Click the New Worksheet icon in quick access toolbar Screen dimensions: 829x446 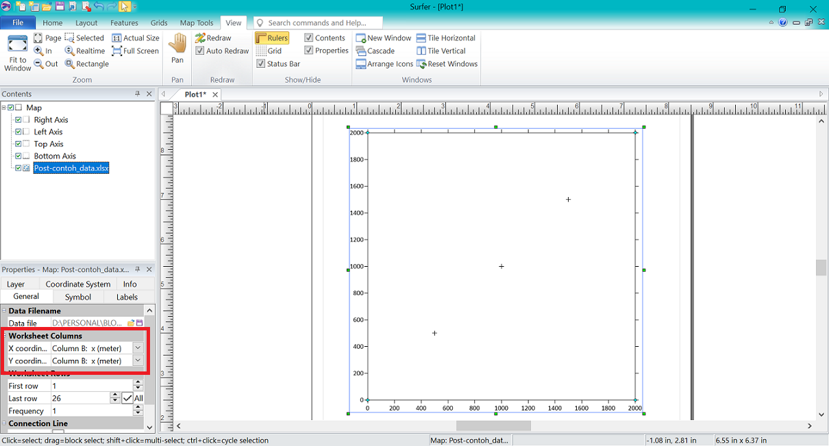point(34,6)
